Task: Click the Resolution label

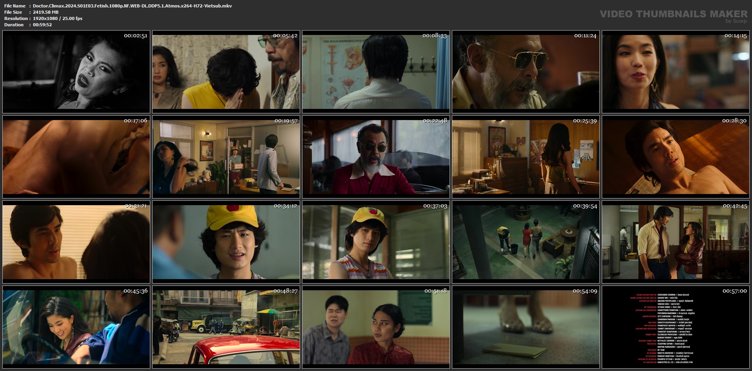Action: [16, 18]
